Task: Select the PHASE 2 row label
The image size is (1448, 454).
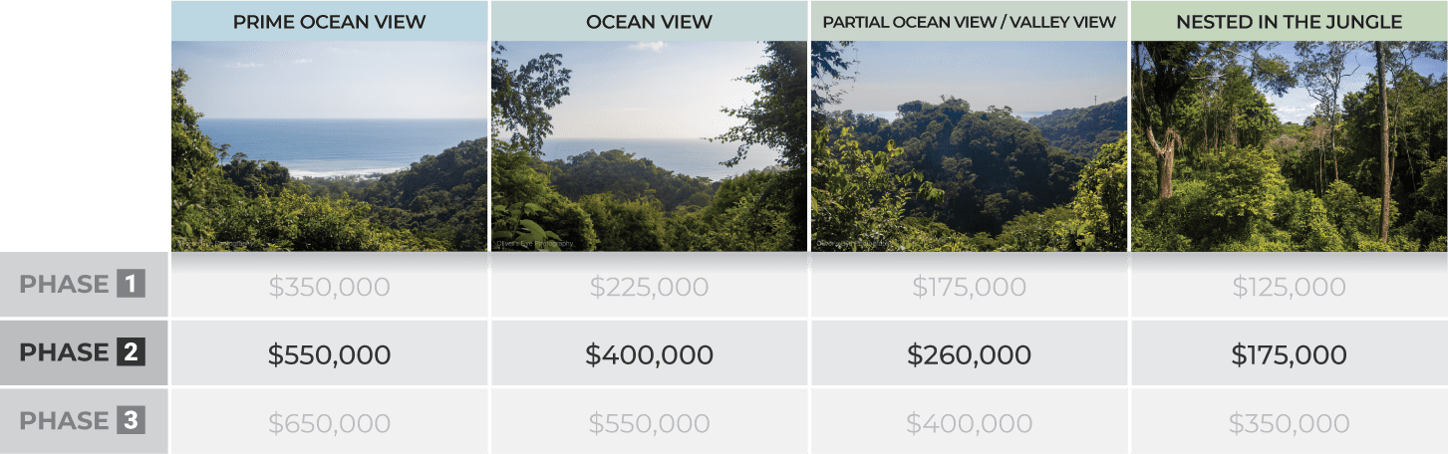Action: click(x=83, y=352)
